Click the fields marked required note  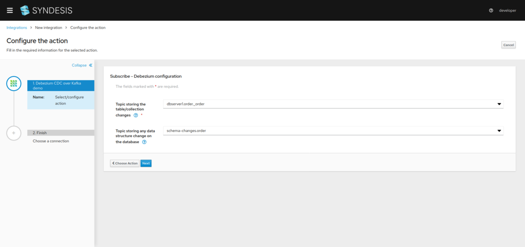pos(147,86)
